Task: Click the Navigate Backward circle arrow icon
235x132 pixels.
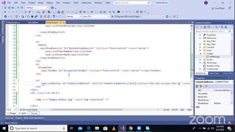Action: point(6,16)
